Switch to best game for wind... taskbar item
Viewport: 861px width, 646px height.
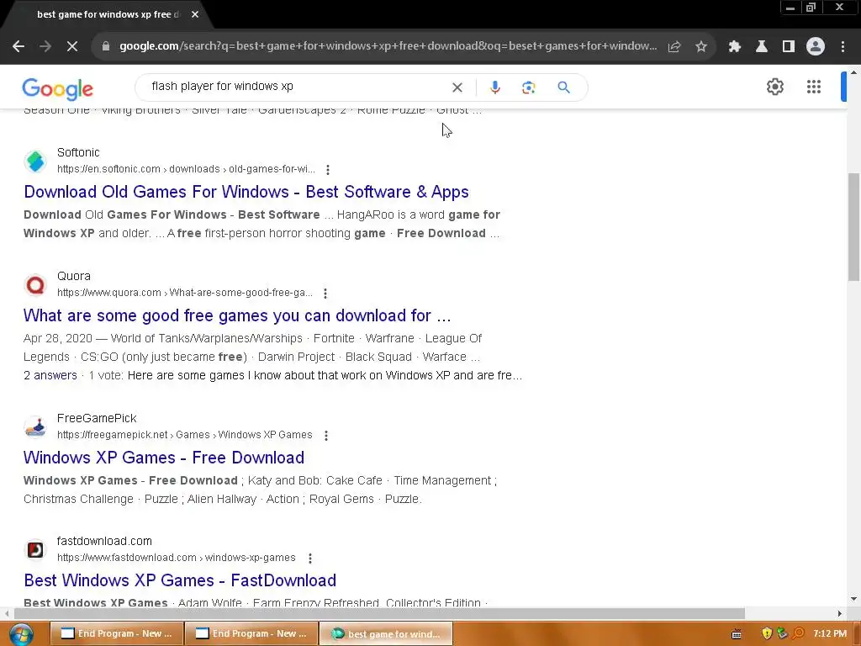[386, 633]
